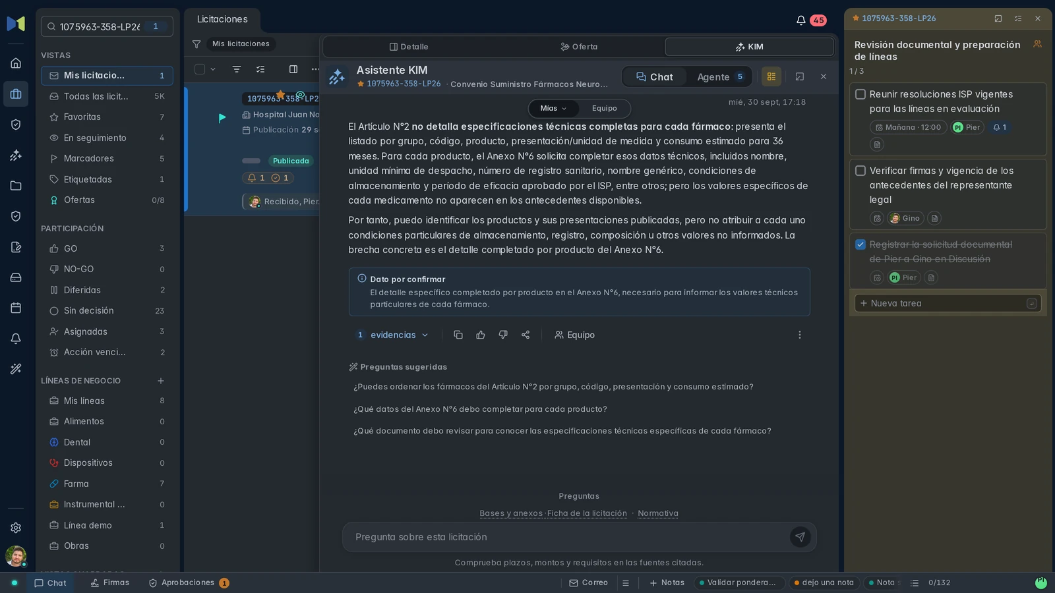The height and width of the screenshot is (593, 1055).
Task: Click the Nueva tarea input field
Action: (x=947, y=303)
